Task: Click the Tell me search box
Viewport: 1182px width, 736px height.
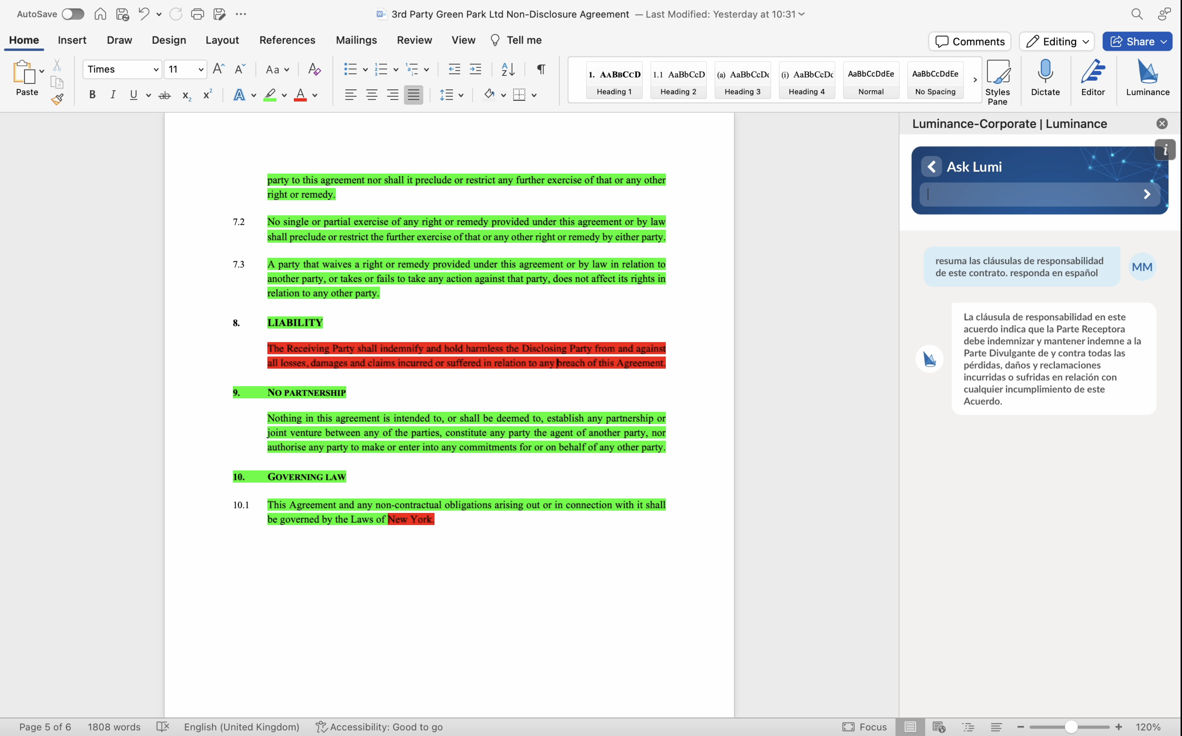Action: click(x=516, y=40)
